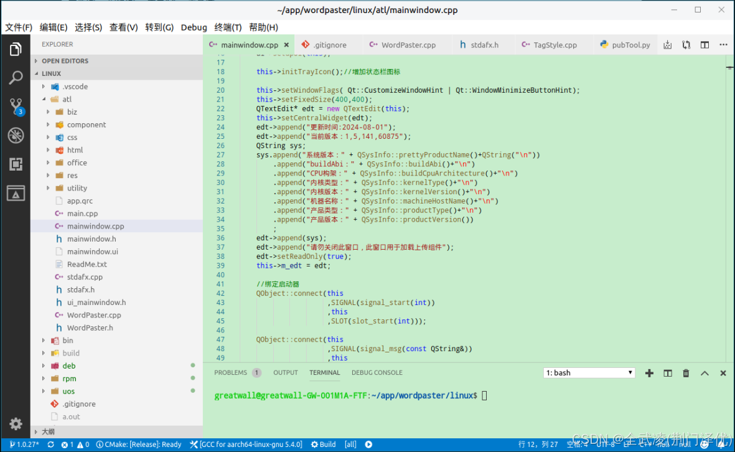
Task: Add a new terminal with the plus icon
Action: [x=649, y=373]
